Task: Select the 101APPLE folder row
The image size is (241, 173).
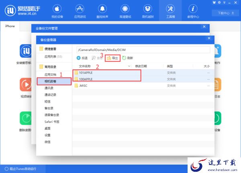Action: pyautogui.click(x=143, y=72)
